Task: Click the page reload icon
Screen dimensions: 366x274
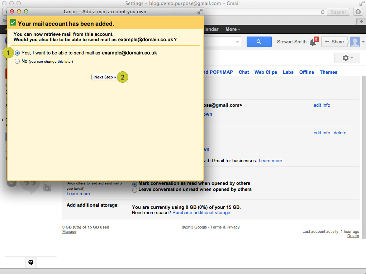Action: coord(323,12)
